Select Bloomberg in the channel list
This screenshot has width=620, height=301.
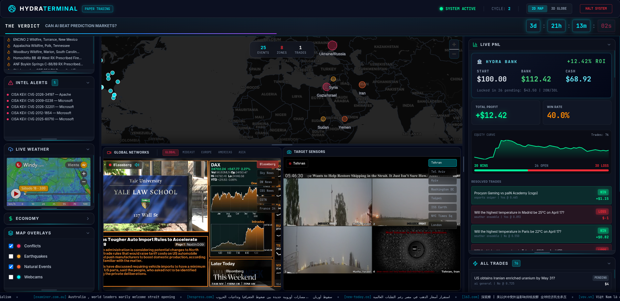(x=268, y=164)
